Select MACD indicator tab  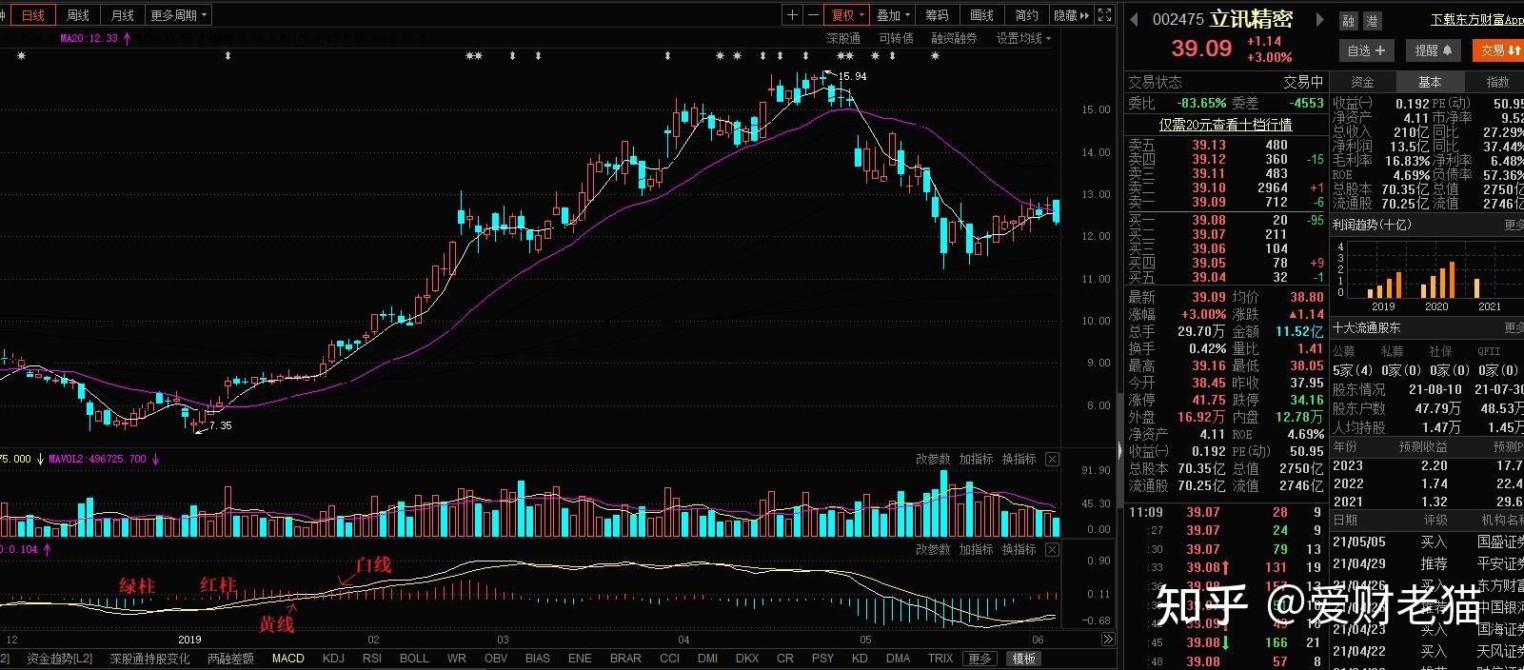[287, 659]
